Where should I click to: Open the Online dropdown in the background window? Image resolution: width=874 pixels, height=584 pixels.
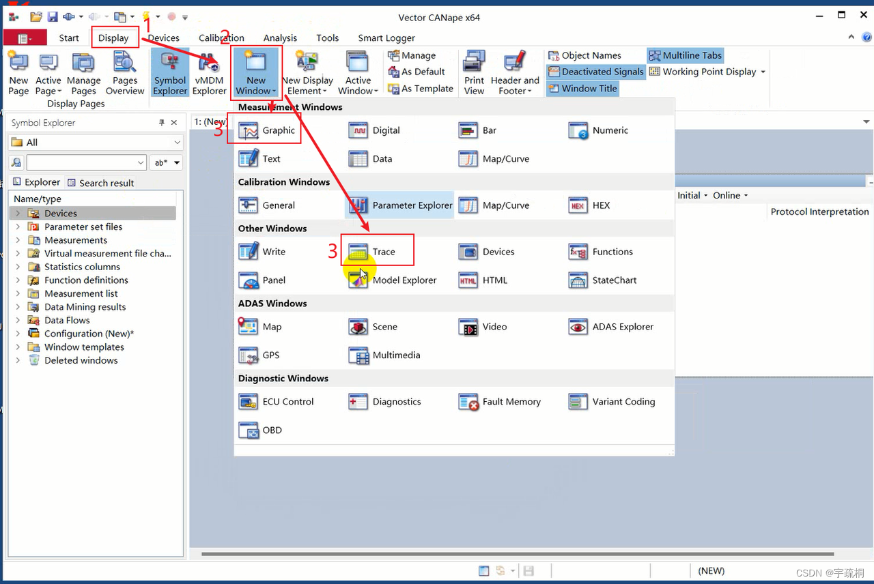click(x=731, y=195)
